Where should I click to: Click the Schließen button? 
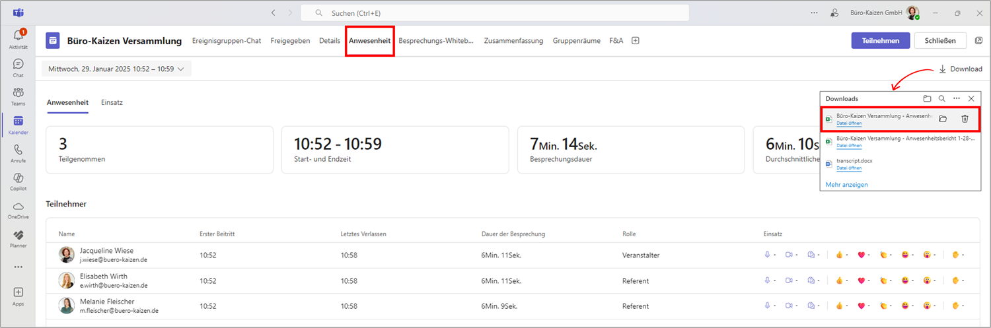(940, 40)
